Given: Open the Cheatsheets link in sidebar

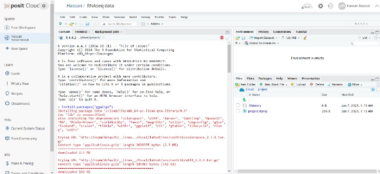Looking at the screenshot, I should click(20, 103).
